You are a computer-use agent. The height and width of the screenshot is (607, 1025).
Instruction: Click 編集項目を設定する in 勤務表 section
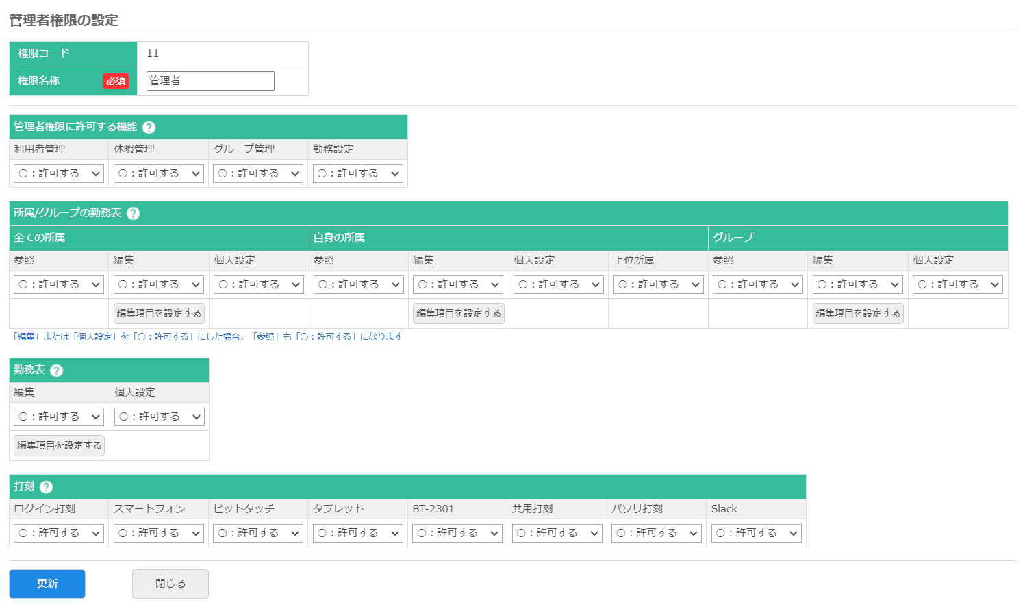(60, 445)
